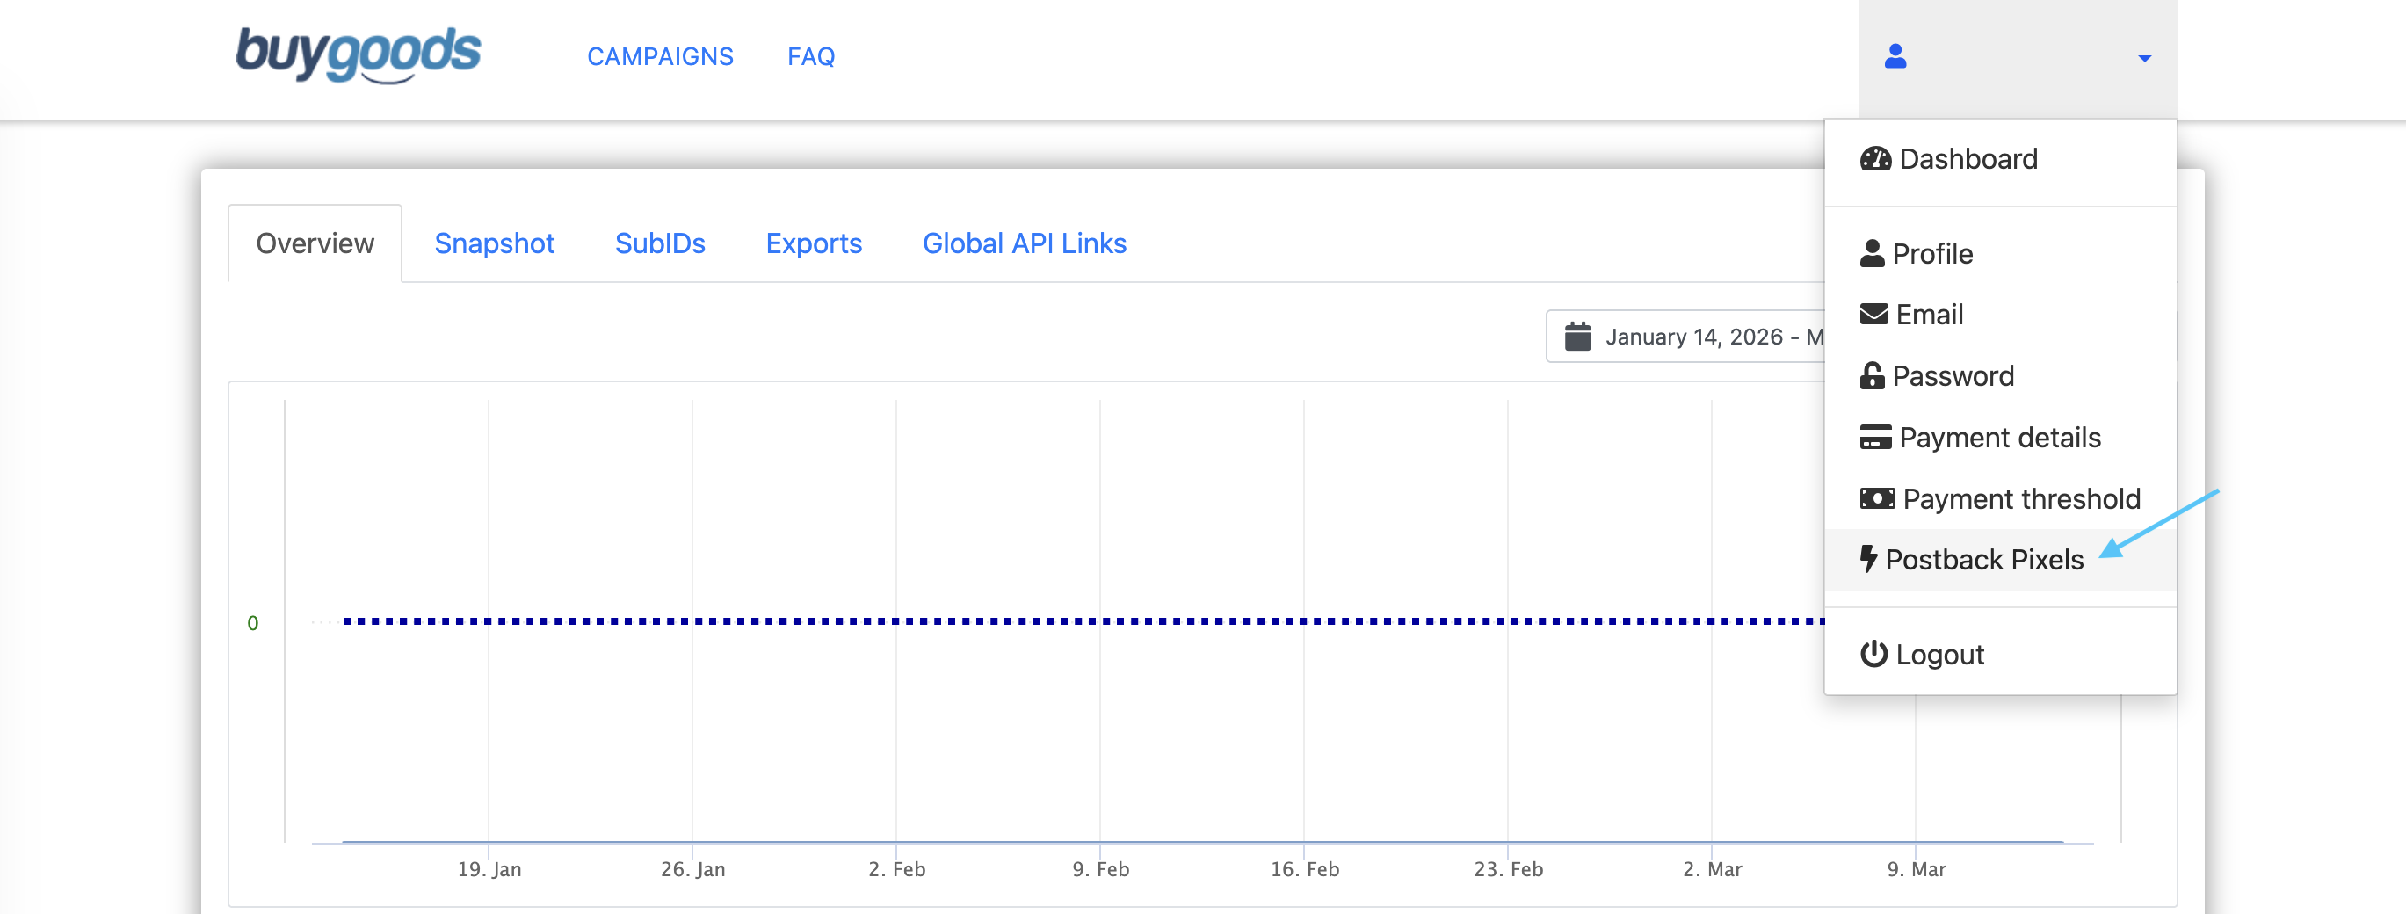Visit the FAQ page link
This screenshot has height=914, width=2406.
pyautogui.click(x=811, y=57)
